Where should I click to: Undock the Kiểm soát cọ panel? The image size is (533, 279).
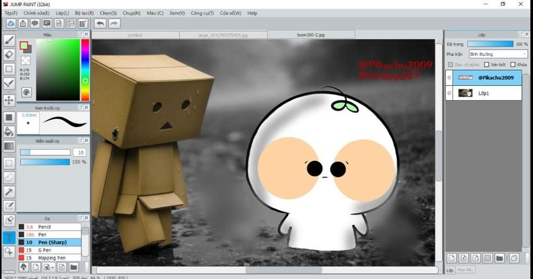(x=80, y=141)
